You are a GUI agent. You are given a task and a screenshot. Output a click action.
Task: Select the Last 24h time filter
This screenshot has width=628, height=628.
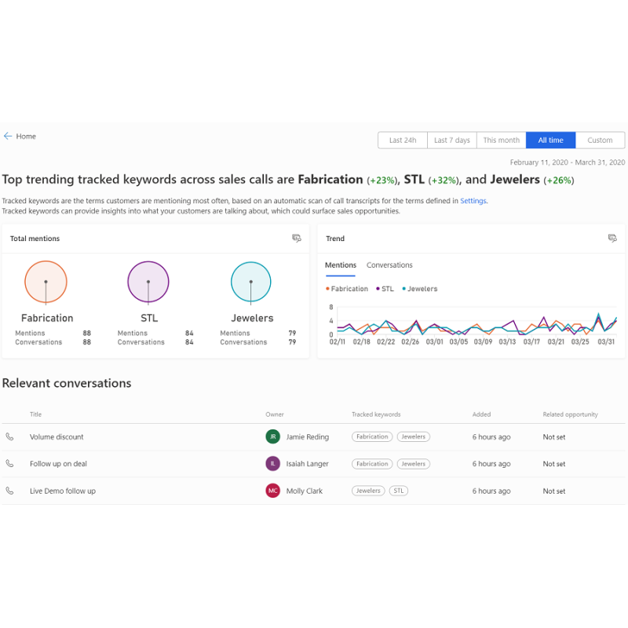click(x=403, y=141)
